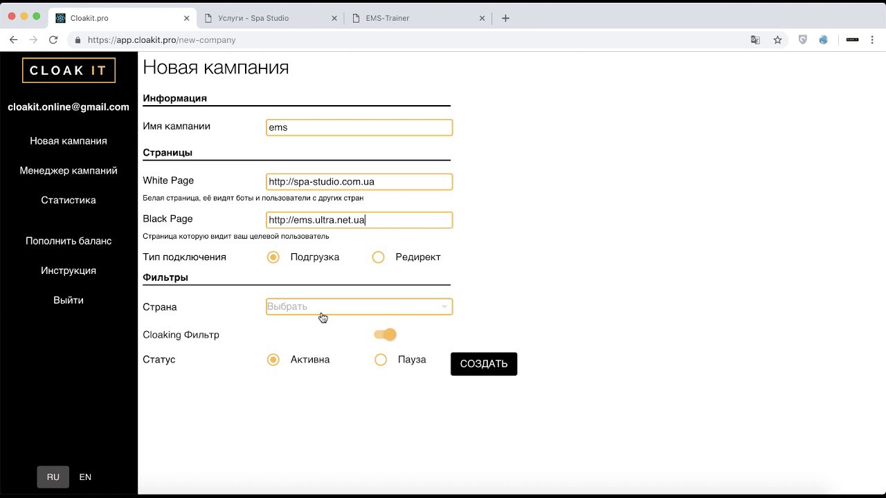886x498 pixels.
Task: Click the Страна dropdown arrow
Action: point(444,306)
